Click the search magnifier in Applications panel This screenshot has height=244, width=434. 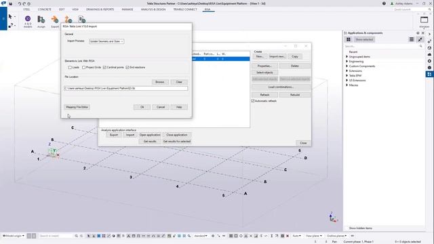420,46
